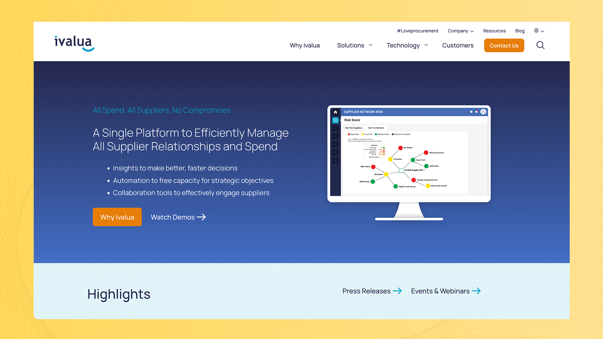The height and width of the screenshot is (339, 603).
Task: Open the Blog link
Action: click(x=520, y=31)
